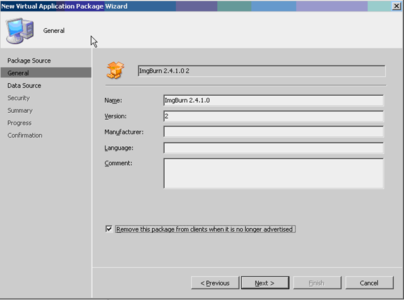Click the Name: label
Screen dimensions: 404x300
click(113, 100)
